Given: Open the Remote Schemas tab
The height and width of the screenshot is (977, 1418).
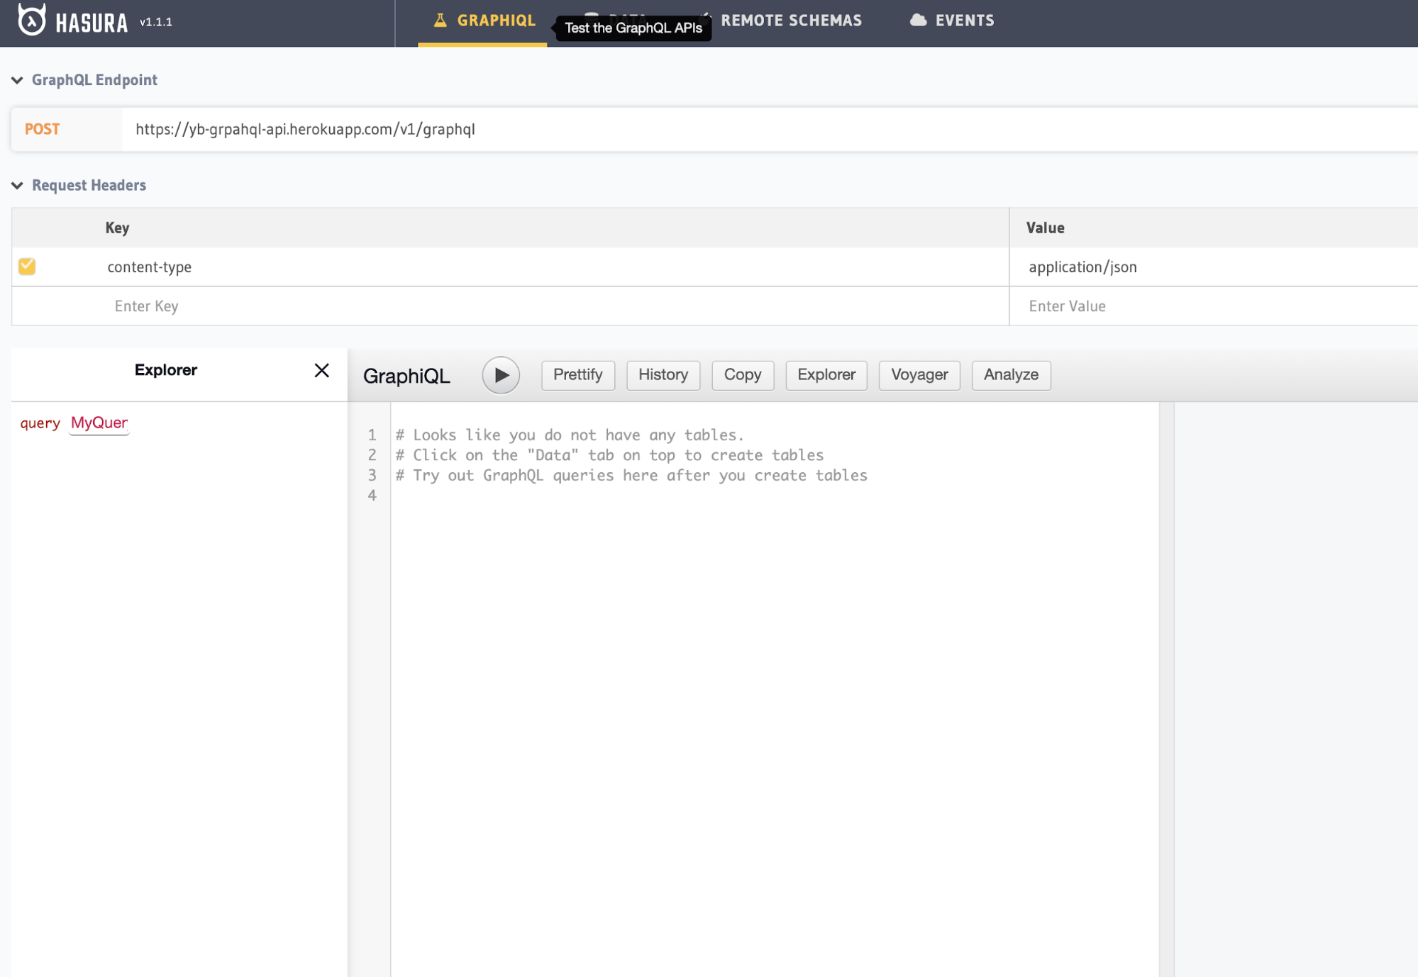Looking at the screenshot, I should tap(790, 21).
